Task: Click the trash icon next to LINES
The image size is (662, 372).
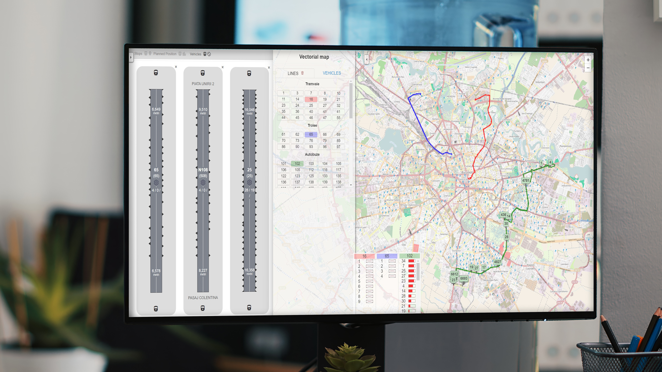Action: 302,73
